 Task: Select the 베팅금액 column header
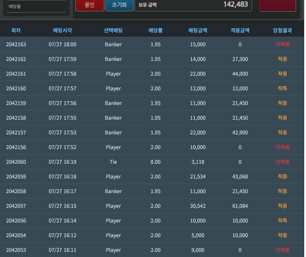coord(198,30)
